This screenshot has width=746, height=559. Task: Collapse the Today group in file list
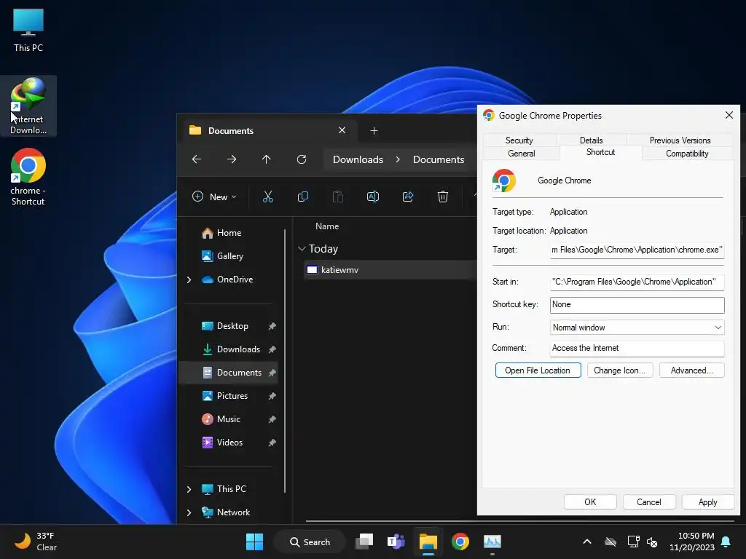(x=302, y=249)
